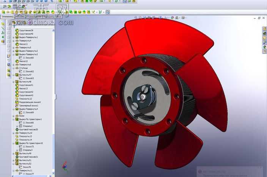Select the Трехмерный эскиз1 3D sketch

27,106
